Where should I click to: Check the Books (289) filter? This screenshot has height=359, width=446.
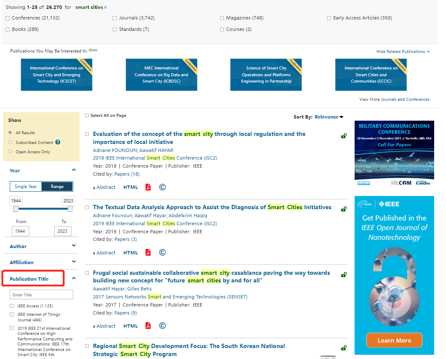(8, 29)
